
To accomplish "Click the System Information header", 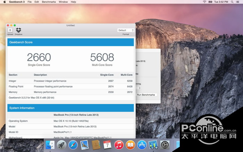I will [x=70, y=108].
